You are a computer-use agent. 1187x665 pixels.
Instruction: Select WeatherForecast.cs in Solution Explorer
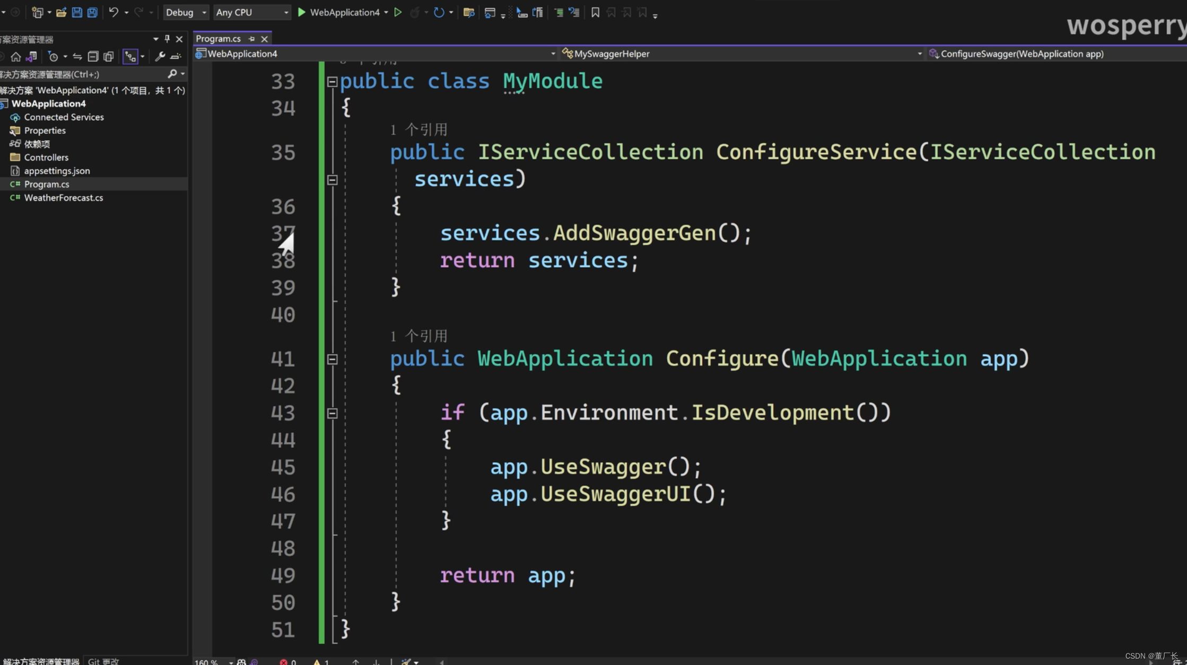[x=64, y=197]
